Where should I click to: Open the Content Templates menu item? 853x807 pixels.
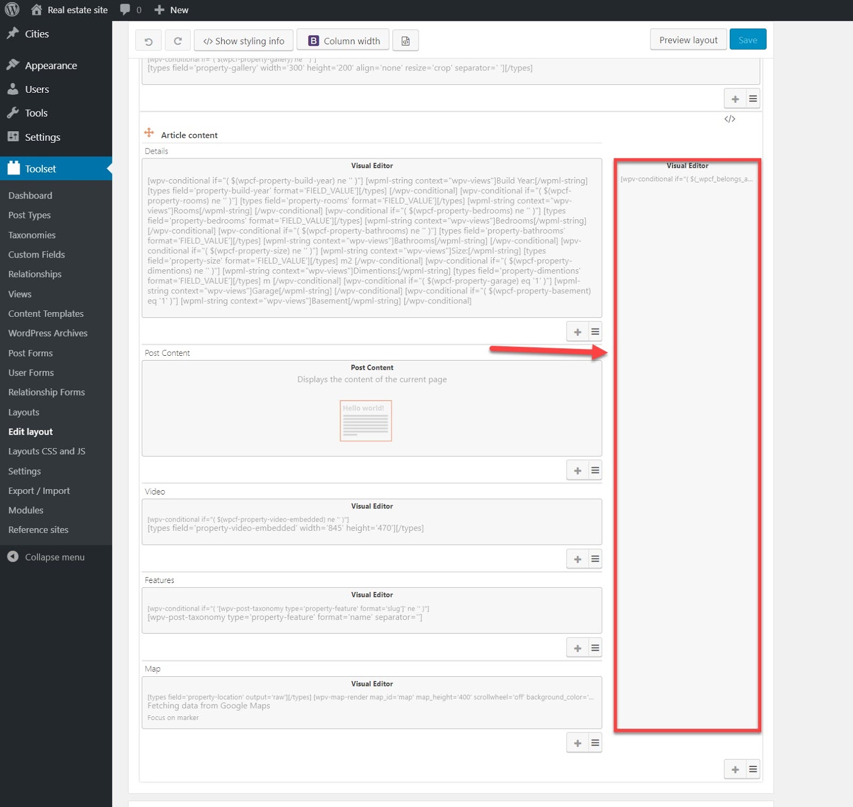46,314
